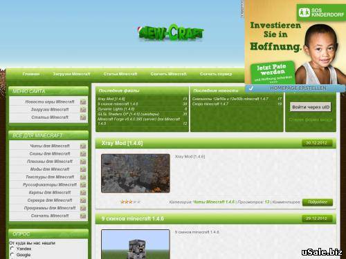The image size is (346, 259).
Task: Click block icon beside Карты для Minecraft
Action: coord(83,193)
